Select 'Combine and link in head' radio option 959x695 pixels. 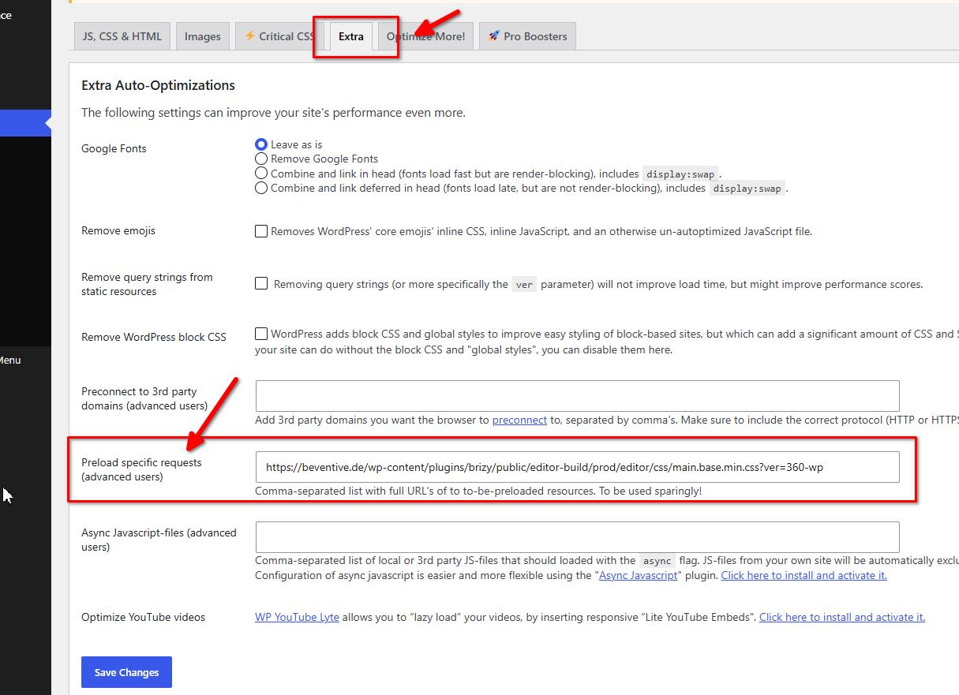pyautogui.click(x=261, y=174)
